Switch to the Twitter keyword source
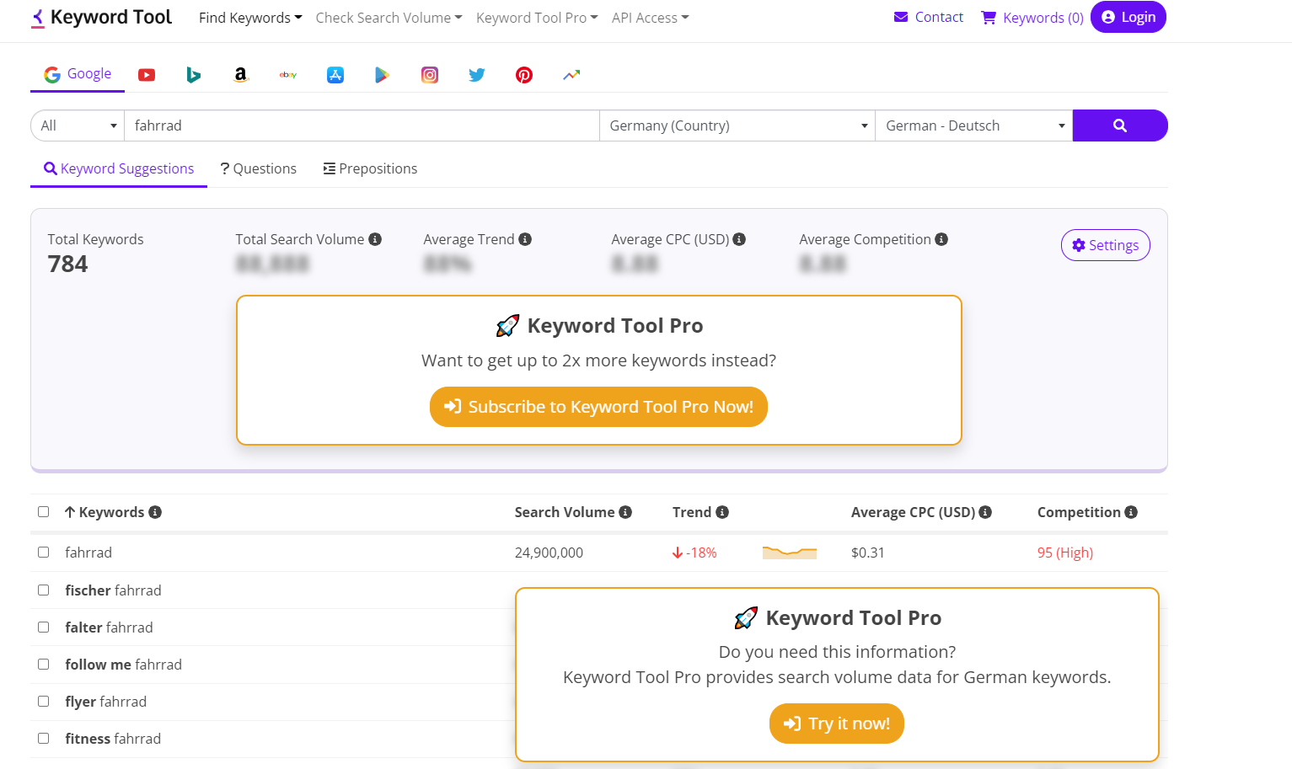Viewport: 1292px width, 769px height. pyautogui.click(x=477, y=75)
